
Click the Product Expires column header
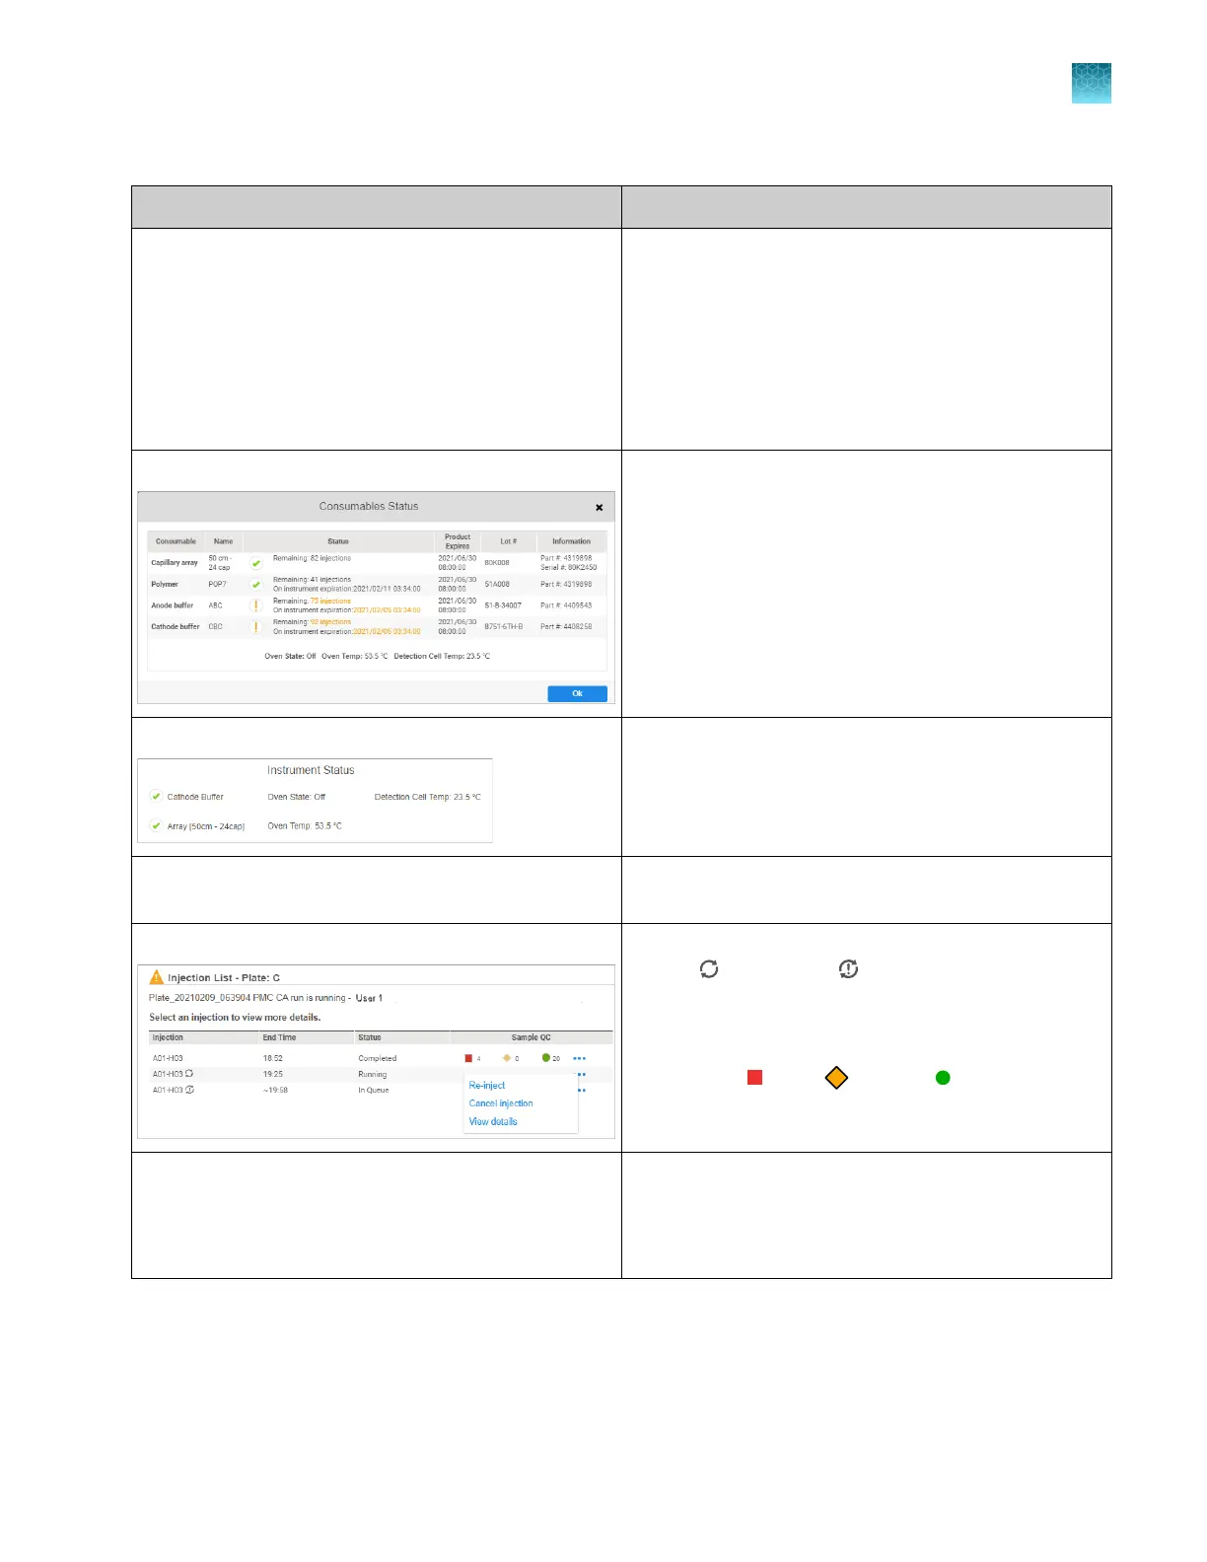[458, 541]
